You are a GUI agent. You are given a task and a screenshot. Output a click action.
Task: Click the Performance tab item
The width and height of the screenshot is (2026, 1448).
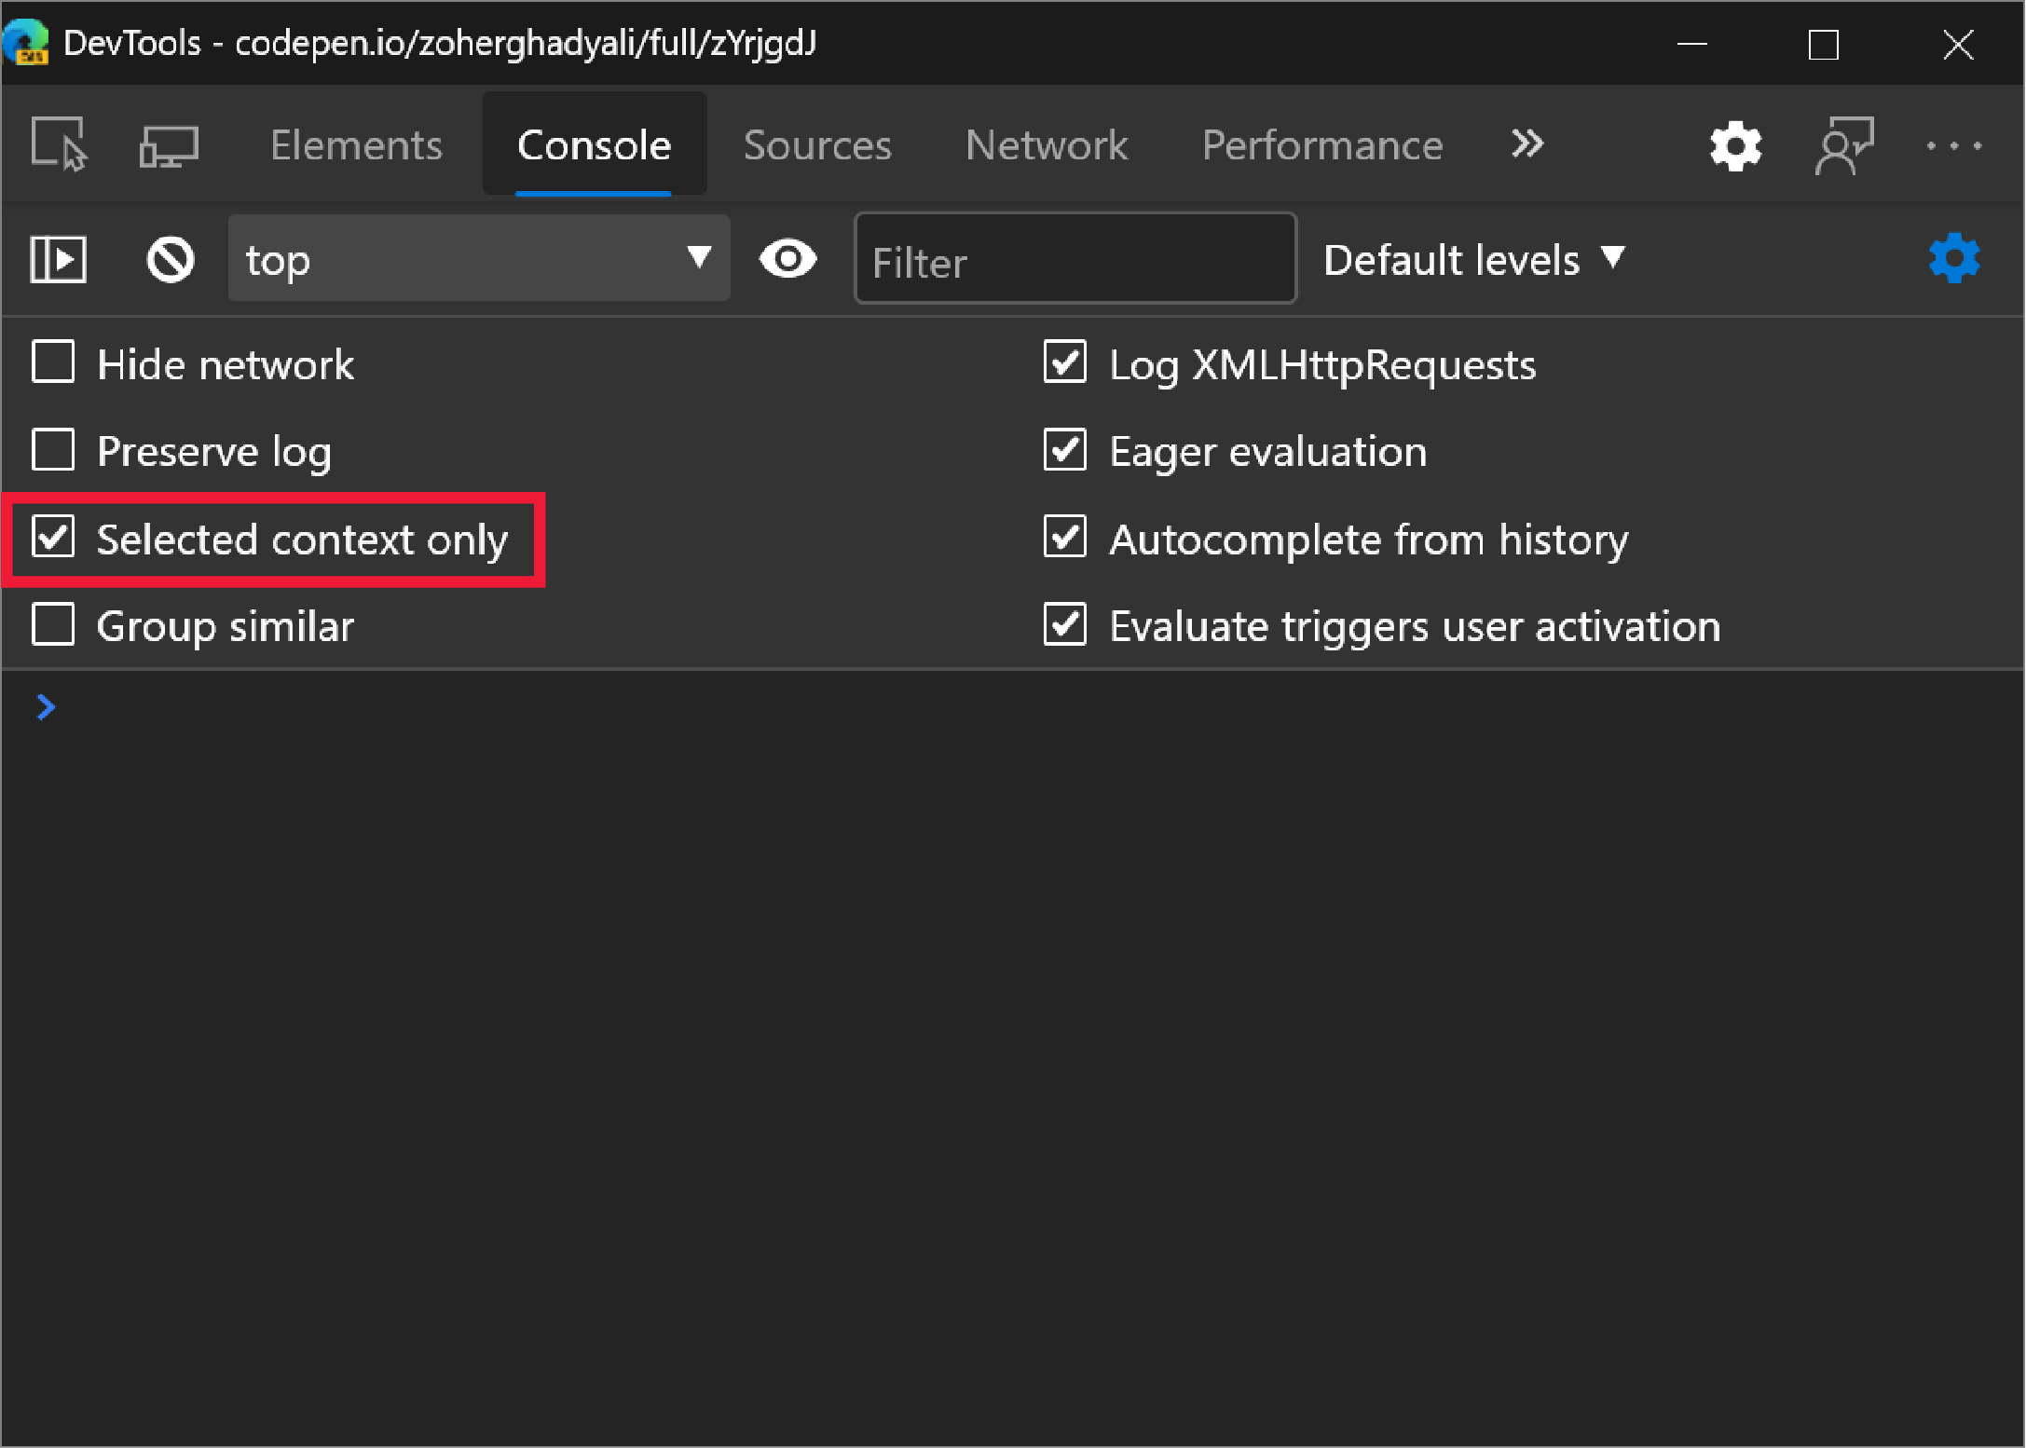(x=1324, y=143)
